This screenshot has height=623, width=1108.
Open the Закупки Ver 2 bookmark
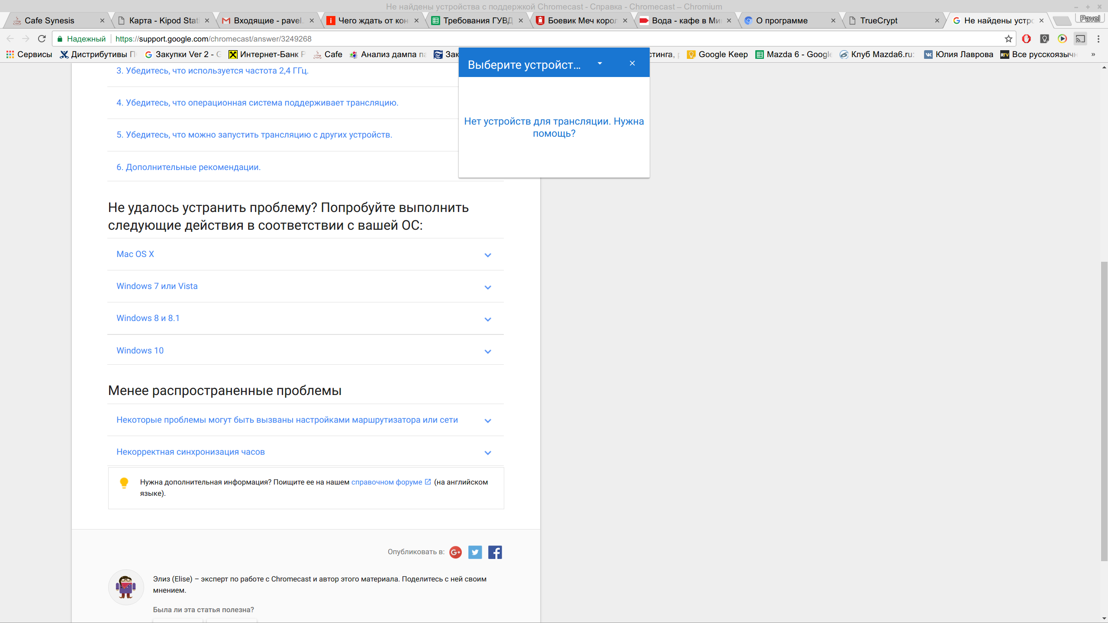[x=183, y=55]
